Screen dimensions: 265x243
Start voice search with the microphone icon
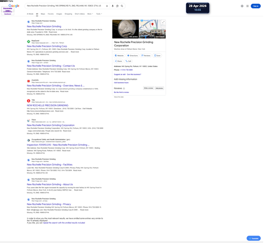click(112, 6)
